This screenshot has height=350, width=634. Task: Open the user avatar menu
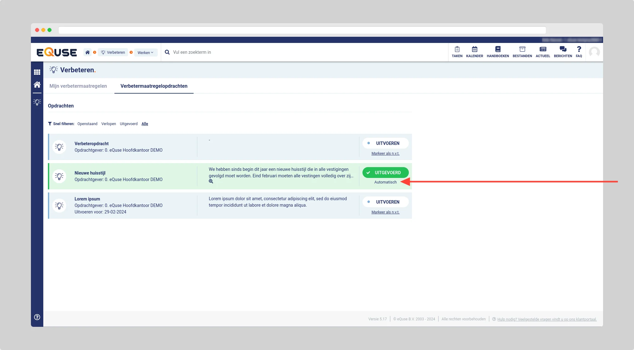[594, 52]
